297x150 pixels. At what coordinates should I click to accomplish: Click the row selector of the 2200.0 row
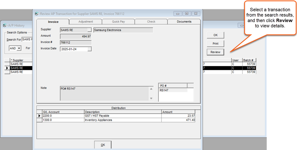[x=39, y=116]
